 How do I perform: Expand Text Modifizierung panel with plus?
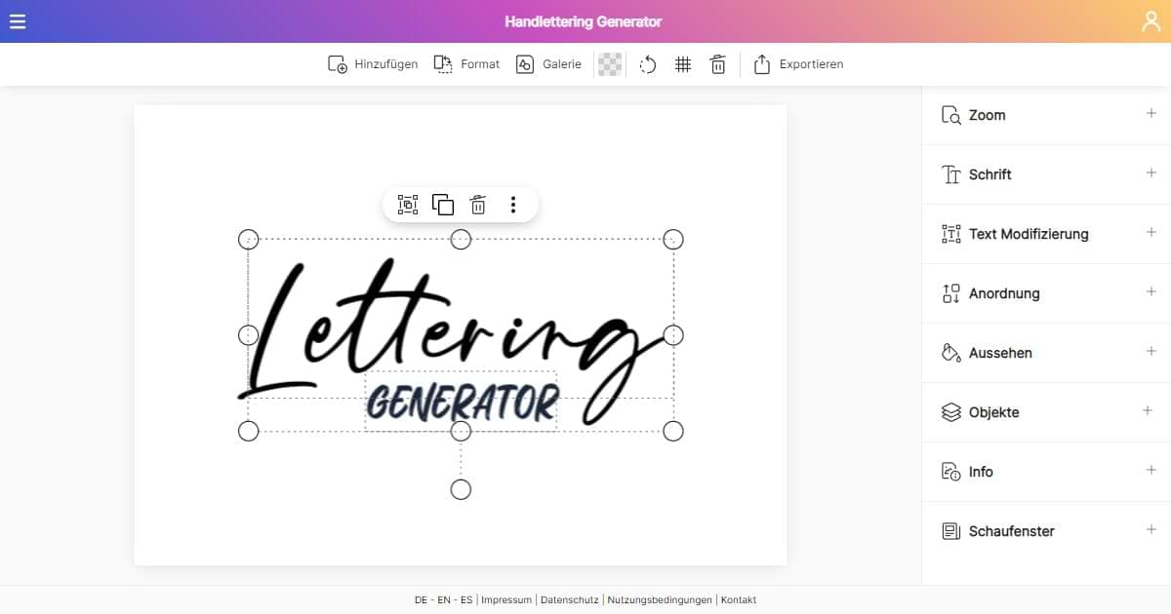1151,232
